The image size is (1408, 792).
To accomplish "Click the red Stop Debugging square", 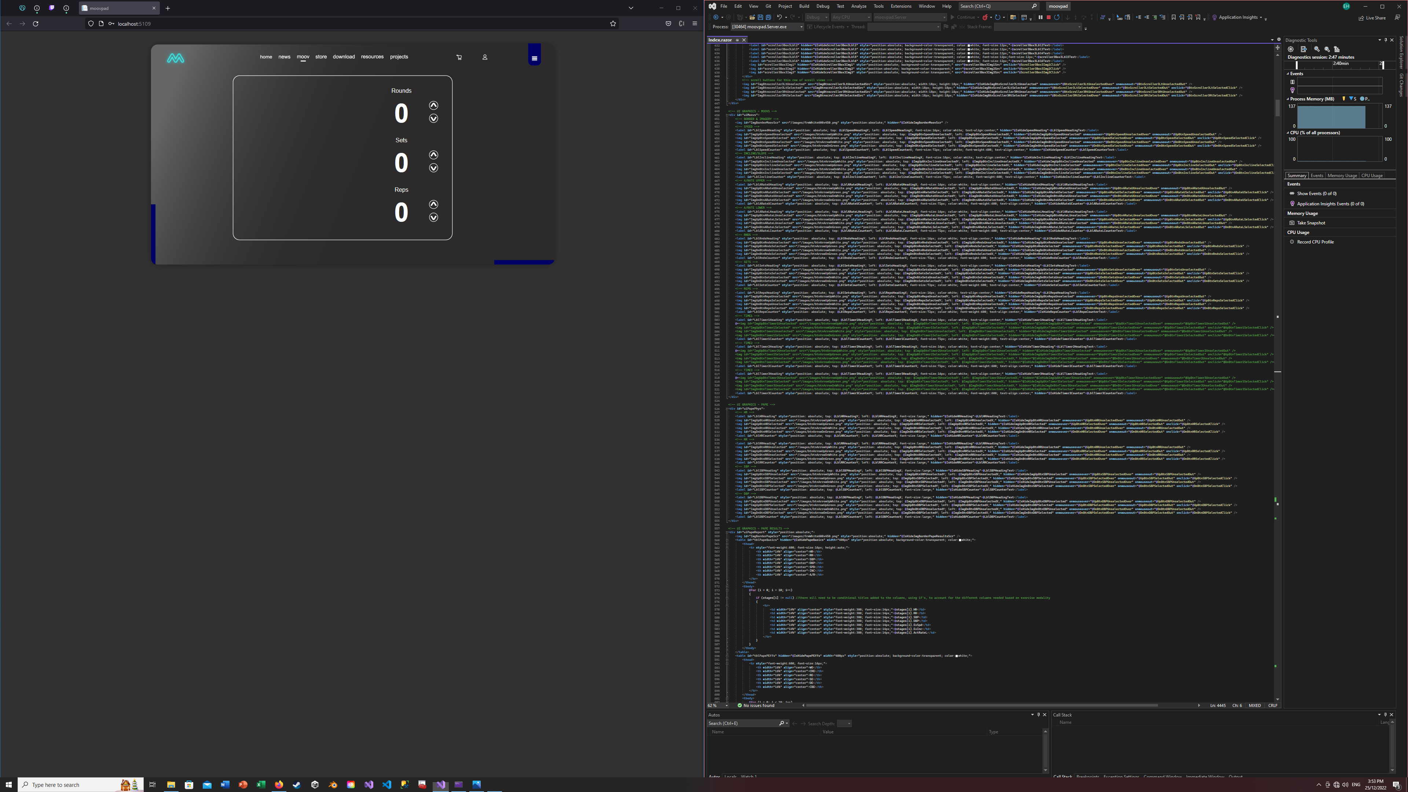I will tap(1049, 18).
